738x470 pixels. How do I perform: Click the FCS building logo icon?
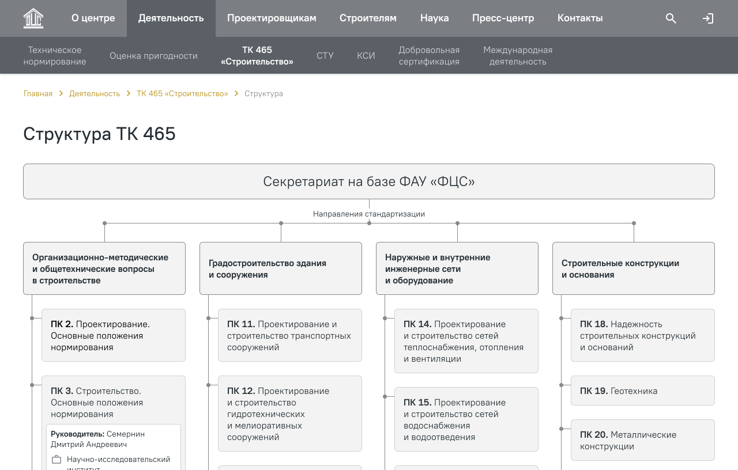click(33, 18)
